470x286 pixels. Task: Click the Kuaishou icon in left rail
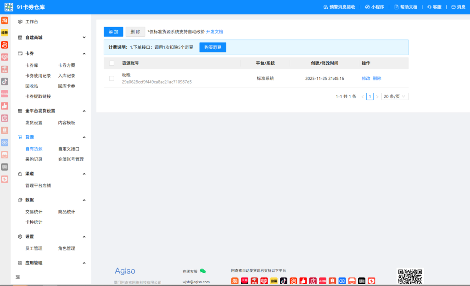5,45
